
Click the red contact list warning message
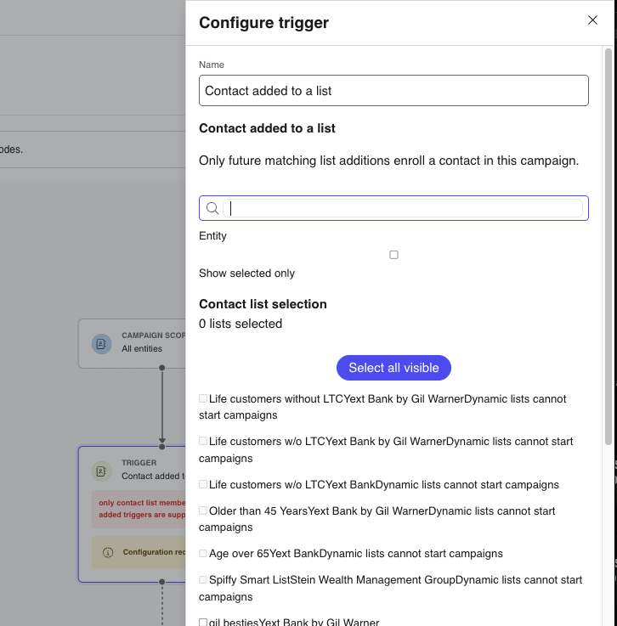pos(139,509)
